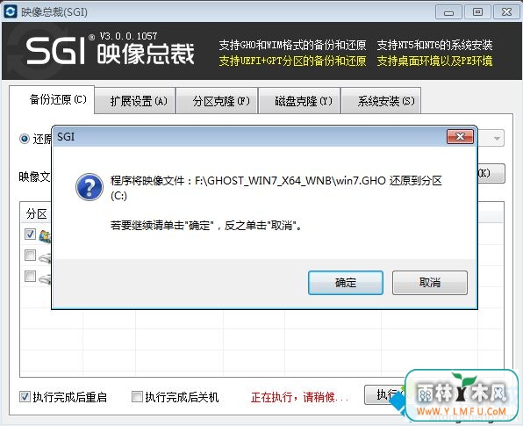The image size is (523, 426).
Task: Enable 执行完成后关机 checkbox
Action: [137, 397]
